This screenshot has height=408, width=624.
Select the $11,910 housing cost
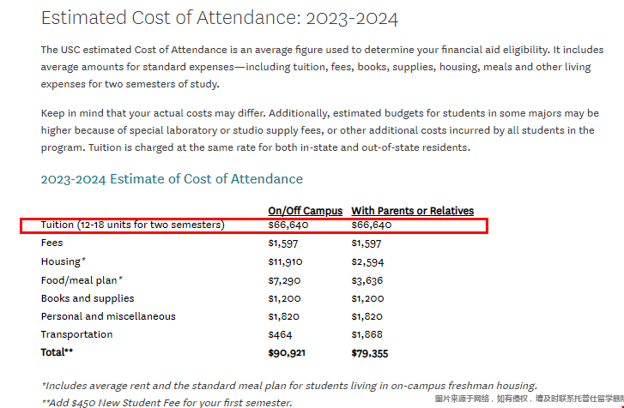[285, 261]
